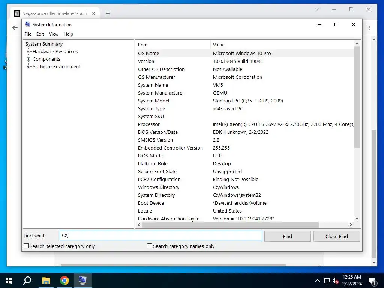Click details list scroll-down arrow
The width and height of the screenshot is (384, 288).
point(357,219)
